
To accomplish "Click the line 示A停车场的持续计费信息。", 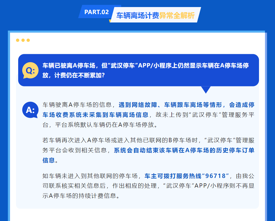I will [x=81, y=196].
